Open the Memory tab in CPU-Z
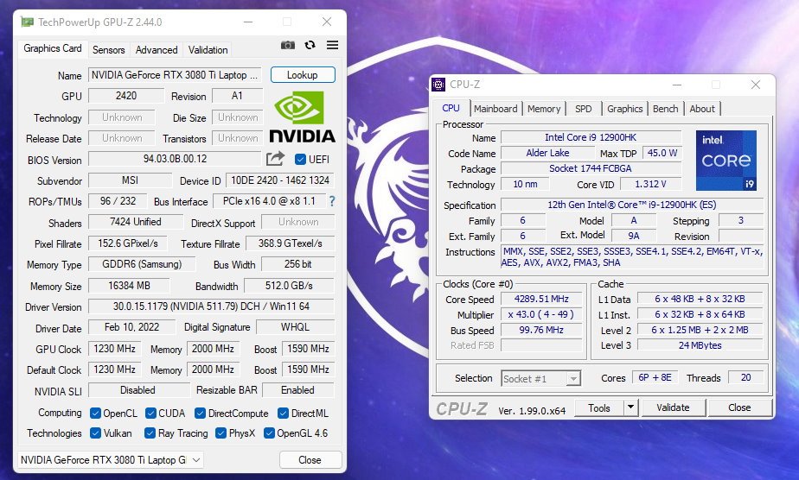This screenshot has height=480, width=799. 544,109
